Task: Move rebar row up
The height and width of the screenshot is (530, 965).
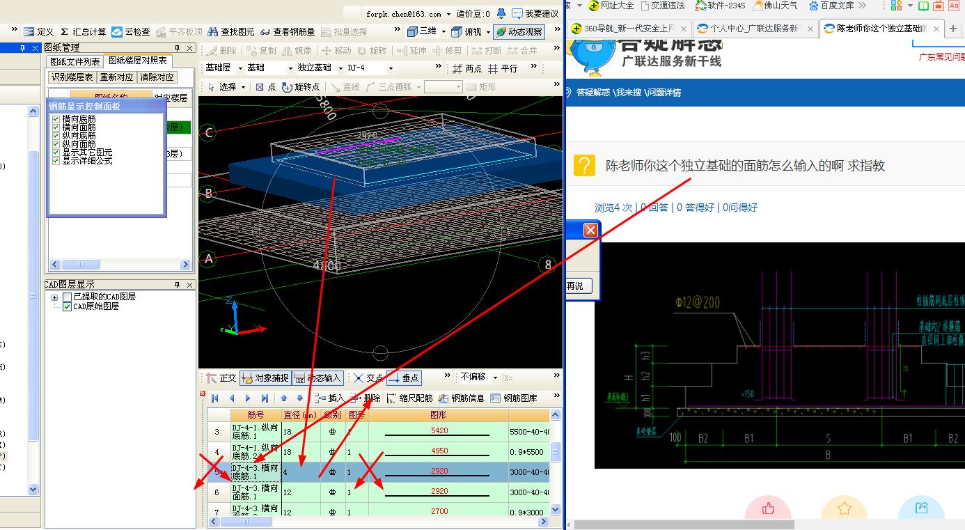Action: pos(283,398)
